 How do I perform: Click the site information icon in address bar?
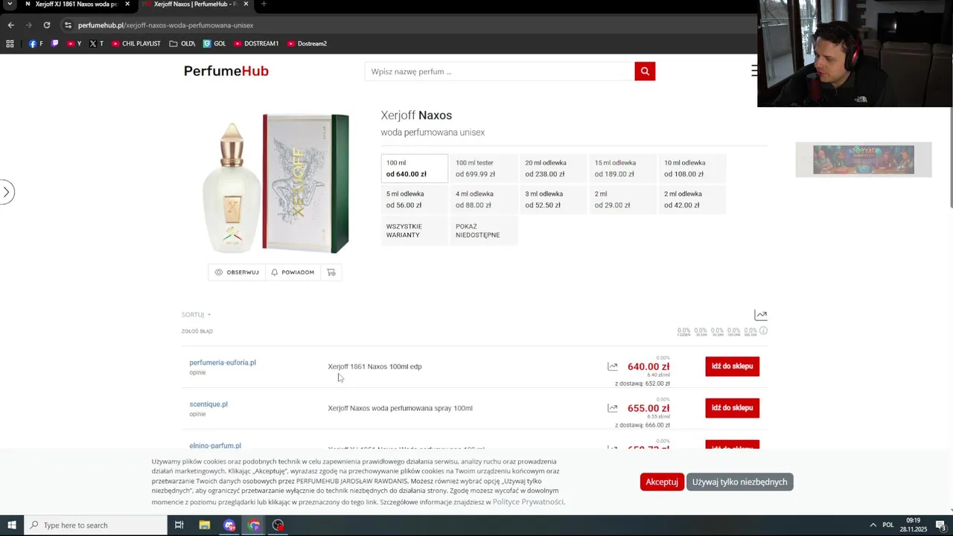[x=68, y=25]
